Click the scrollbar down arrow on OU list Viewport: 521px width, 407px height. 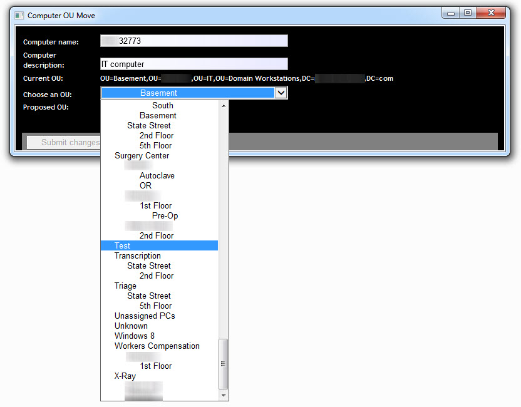tap(224, 396)
